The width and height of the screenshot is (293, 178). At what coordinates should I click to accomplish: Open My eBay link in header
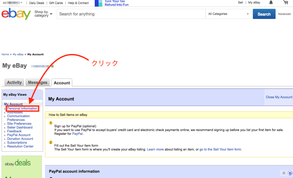pos(254,2)
